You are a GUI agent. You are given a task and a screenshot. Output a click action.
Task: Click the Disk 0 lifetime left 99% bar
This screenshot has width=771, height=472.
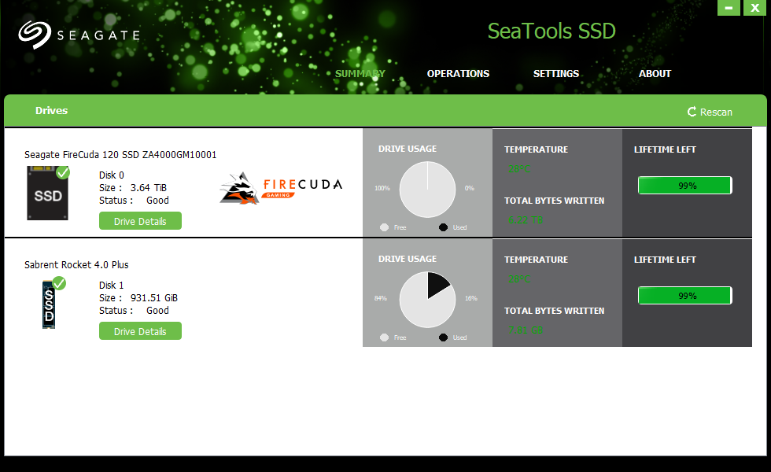(685, 186)
